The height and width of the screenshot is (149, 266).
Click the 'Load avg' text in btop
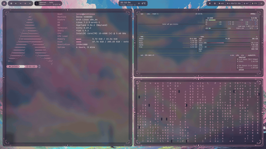248,26
